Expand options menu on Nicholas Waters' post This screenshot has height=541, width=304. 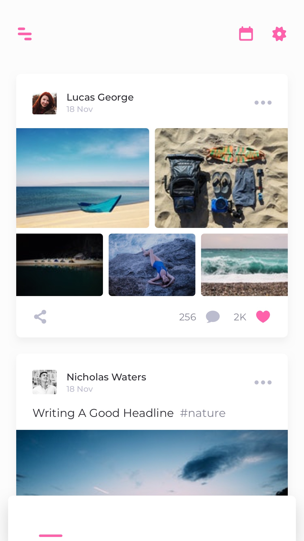[x=263, y=382]
